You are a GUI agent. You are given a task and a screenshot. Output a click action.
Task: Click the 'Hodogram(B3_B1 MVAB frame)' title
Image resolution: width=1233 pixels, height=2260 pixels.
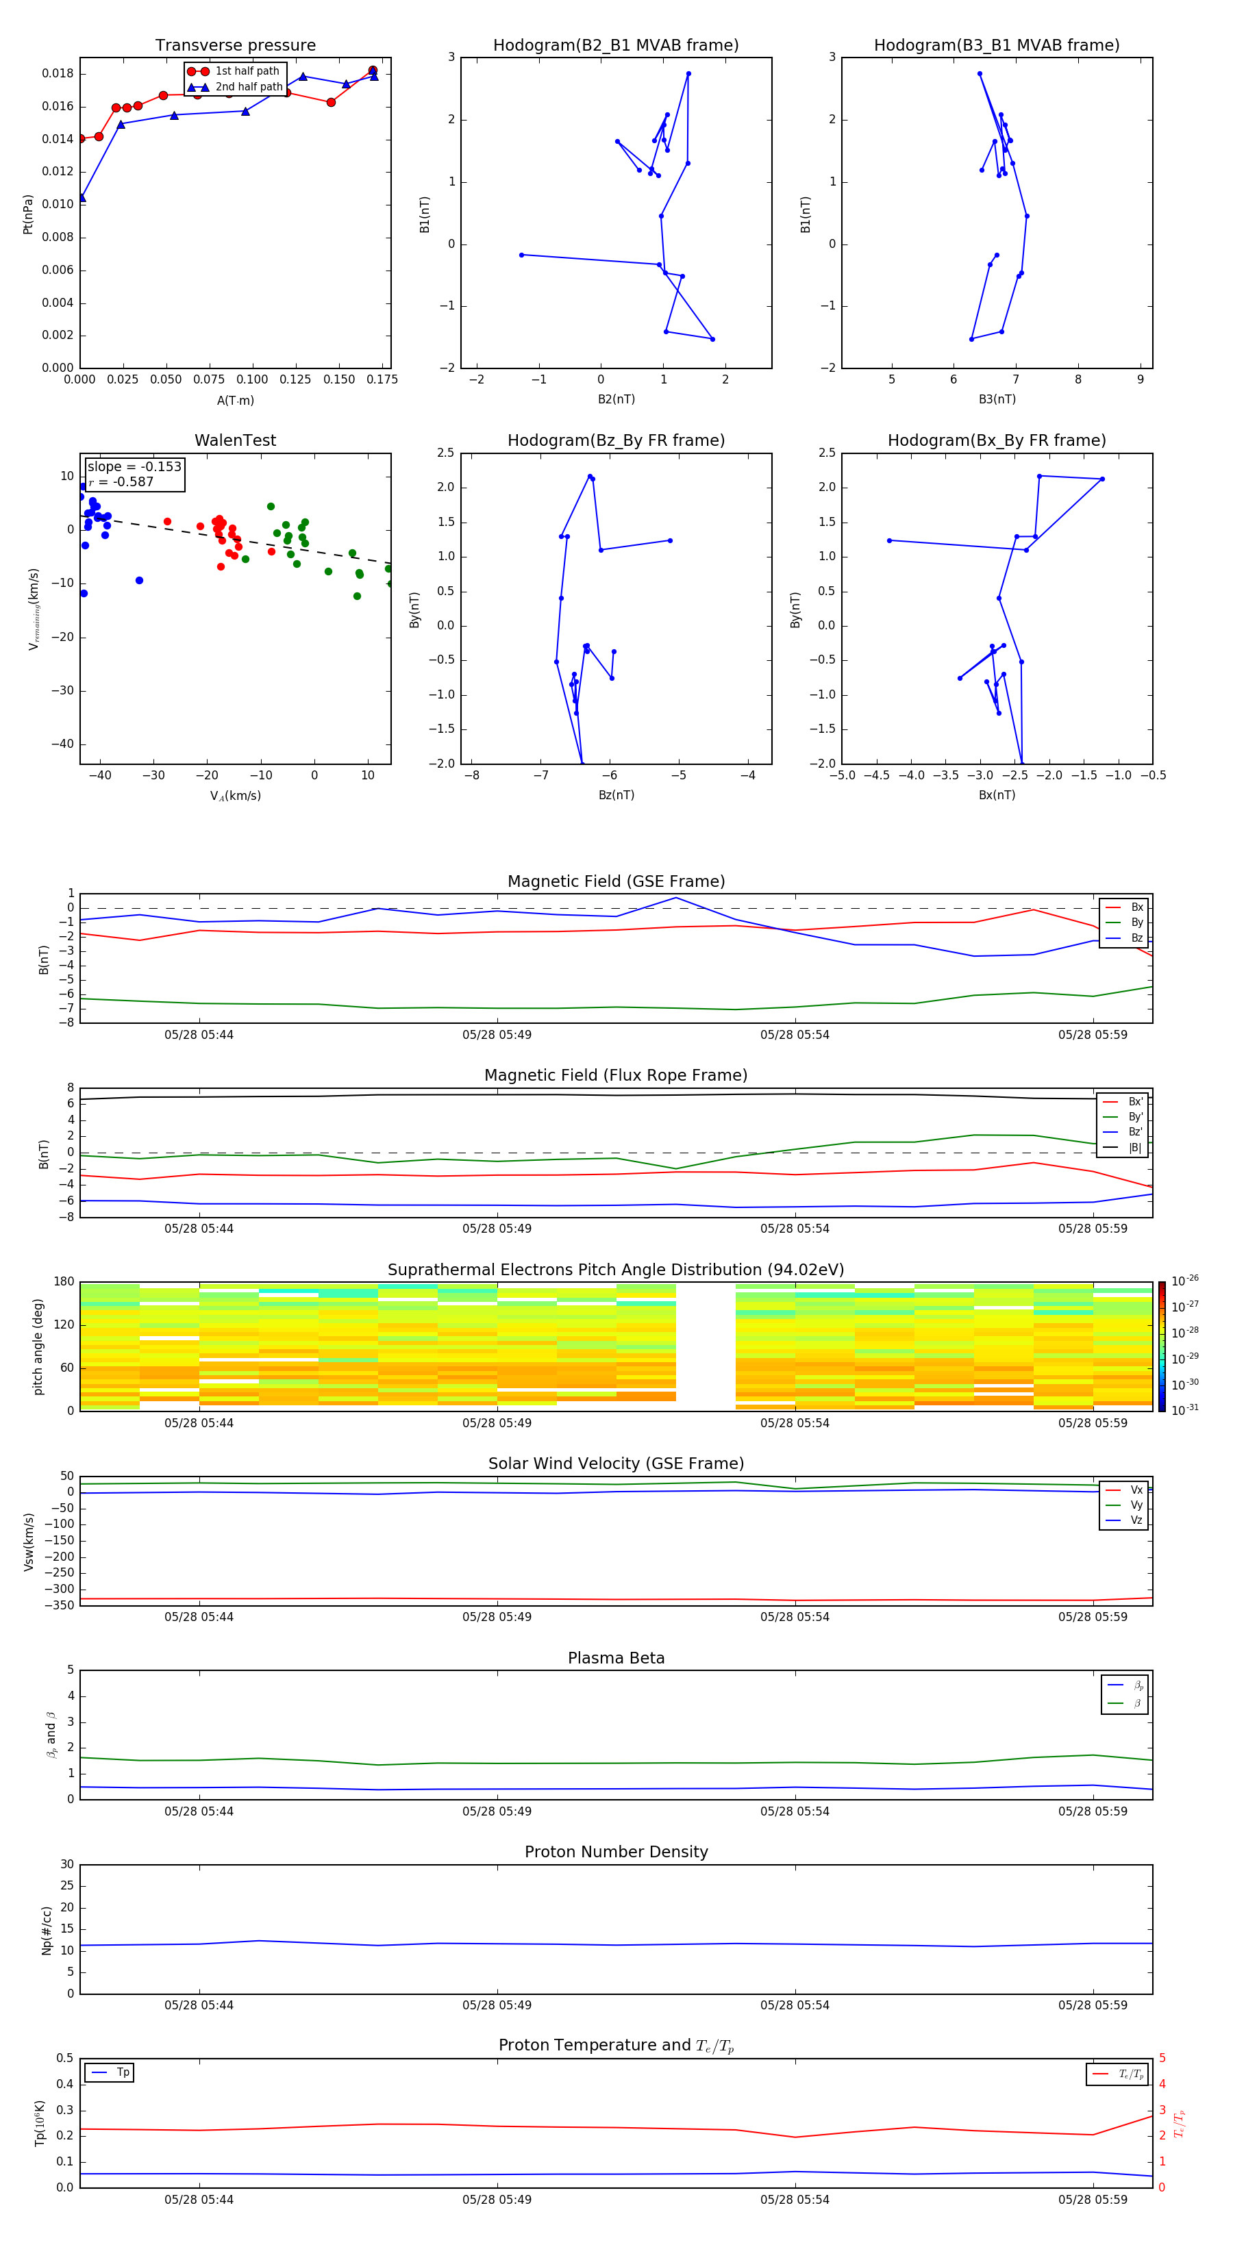coord(997,45)
